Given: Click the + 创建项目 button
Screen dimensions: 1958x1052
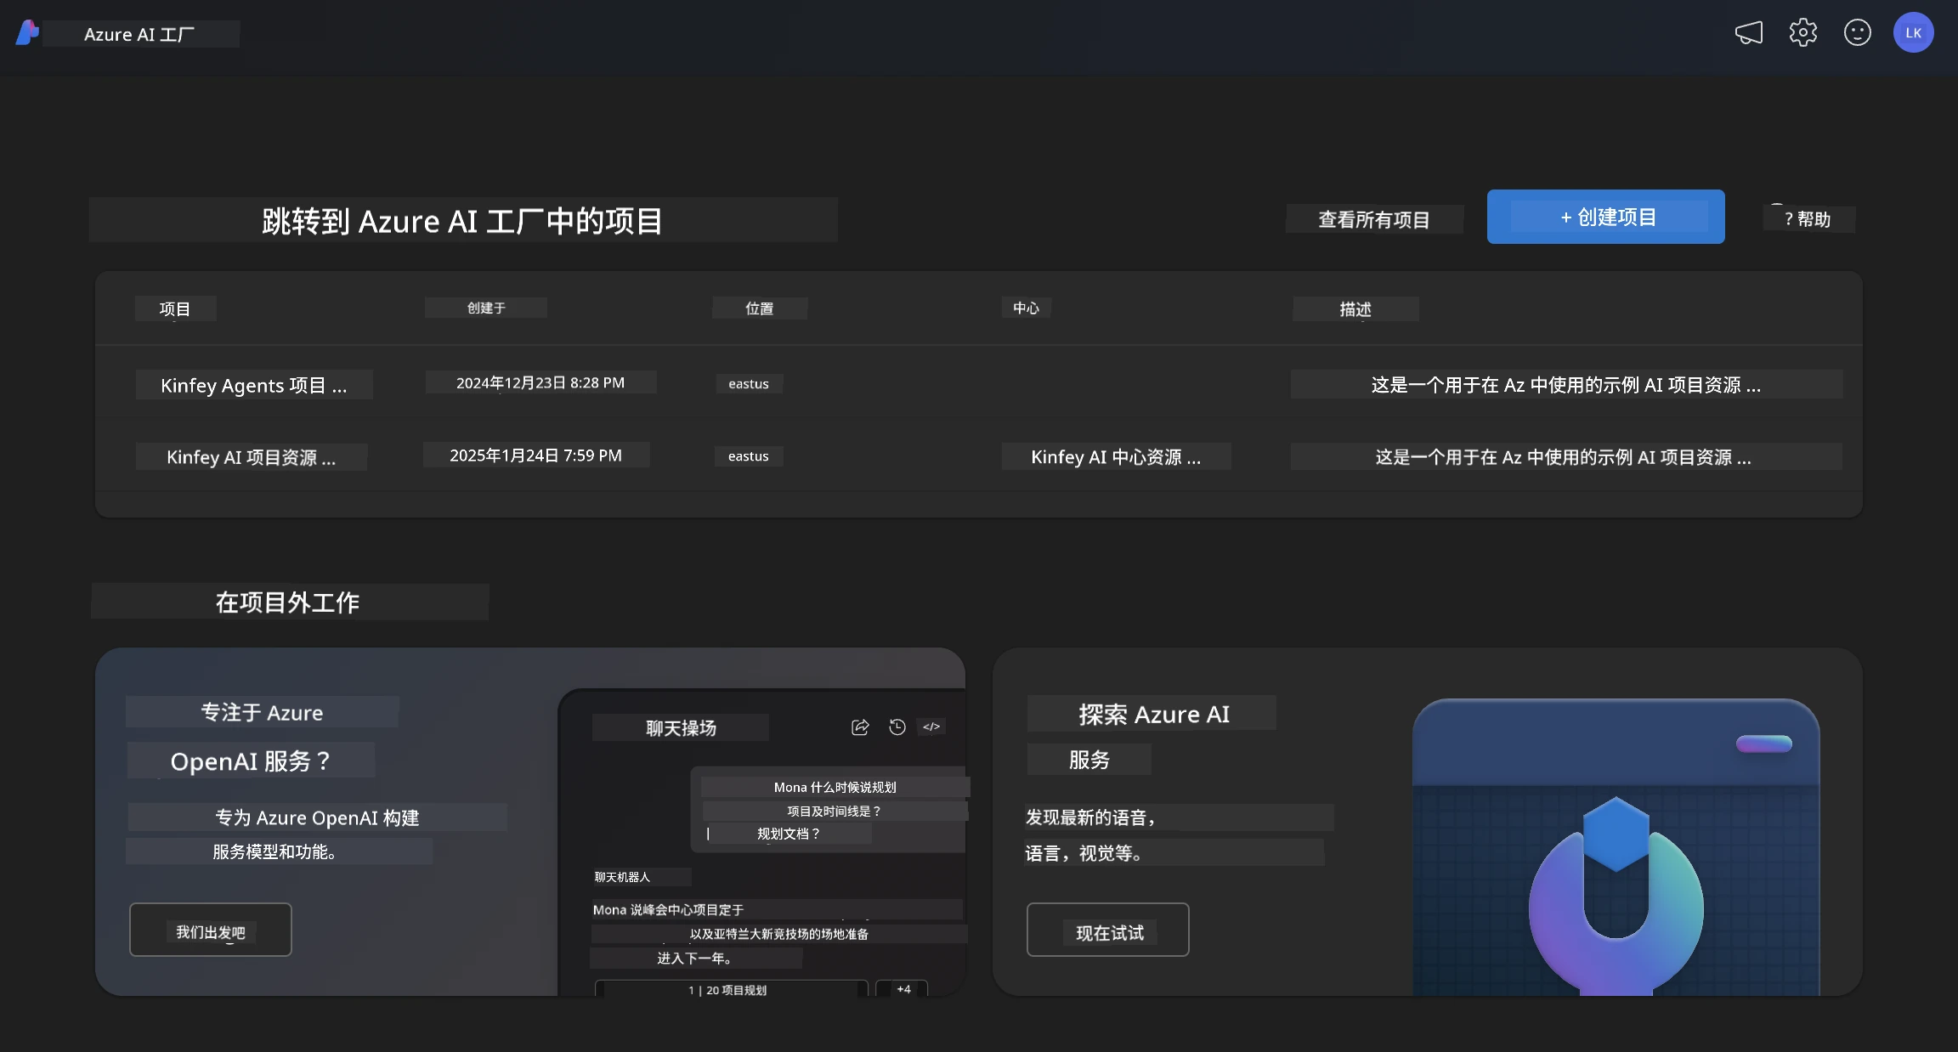Looking at the screenshot, I should click(x=1605, y=217).
